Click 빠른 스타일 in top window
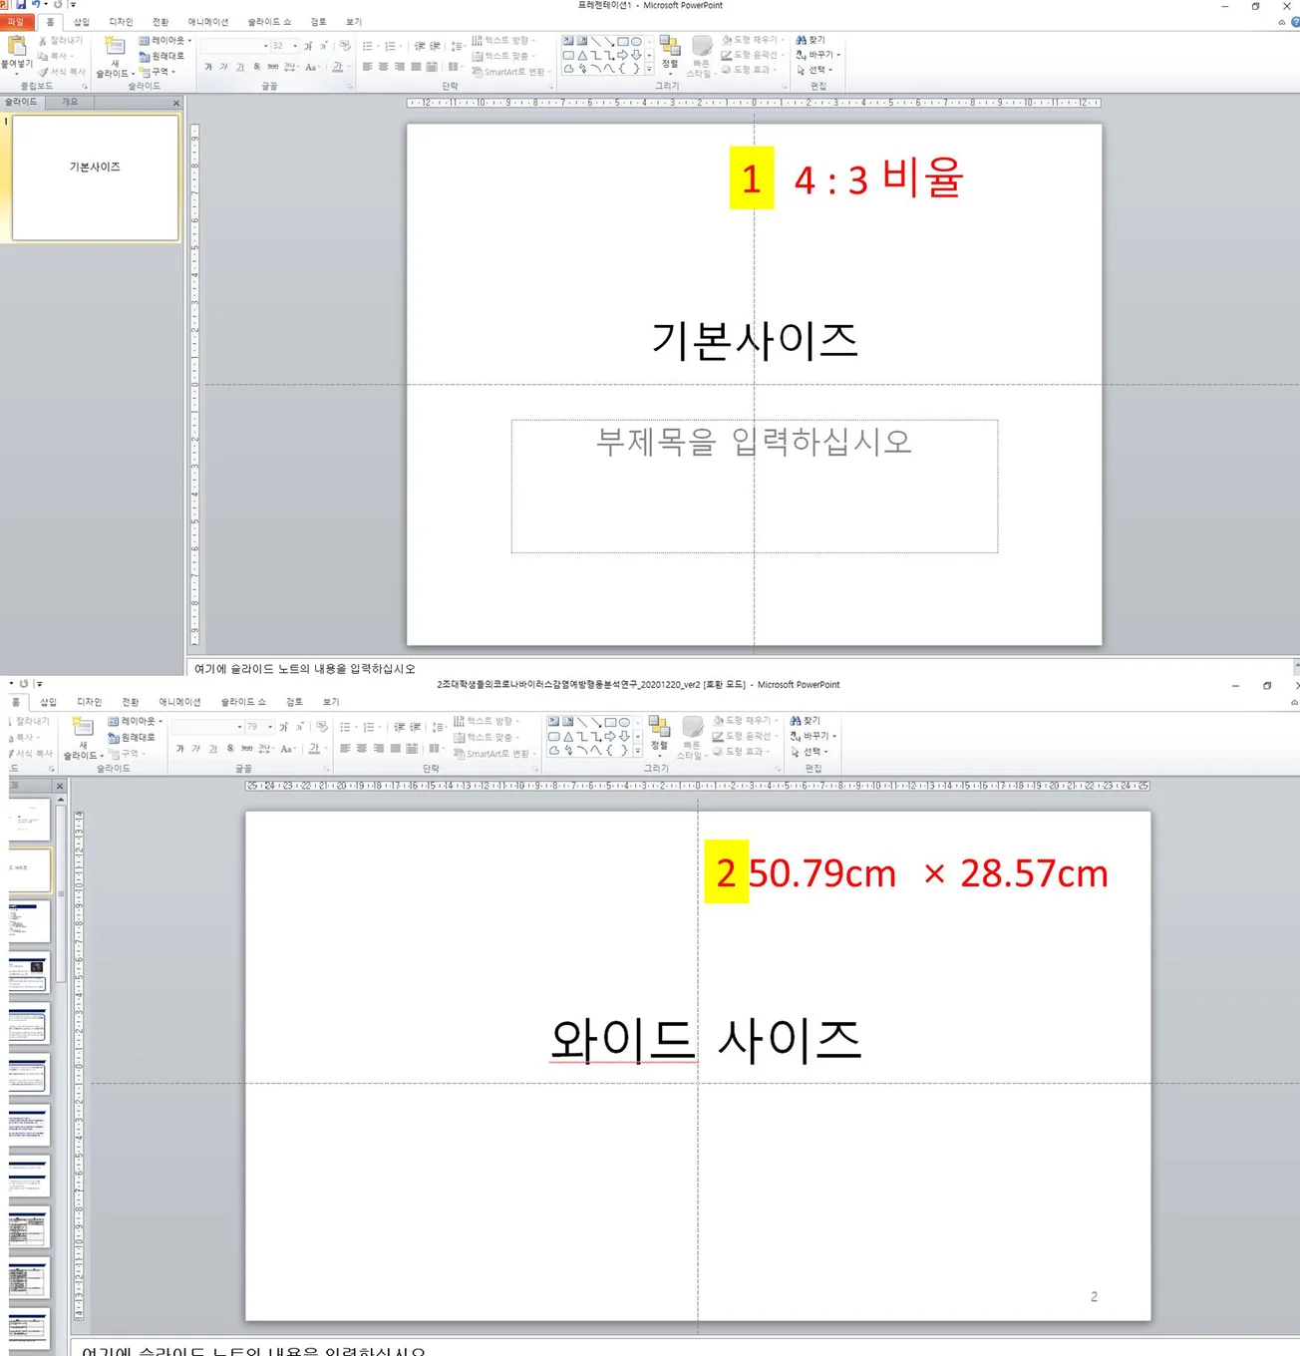 (x=701, y=56)
